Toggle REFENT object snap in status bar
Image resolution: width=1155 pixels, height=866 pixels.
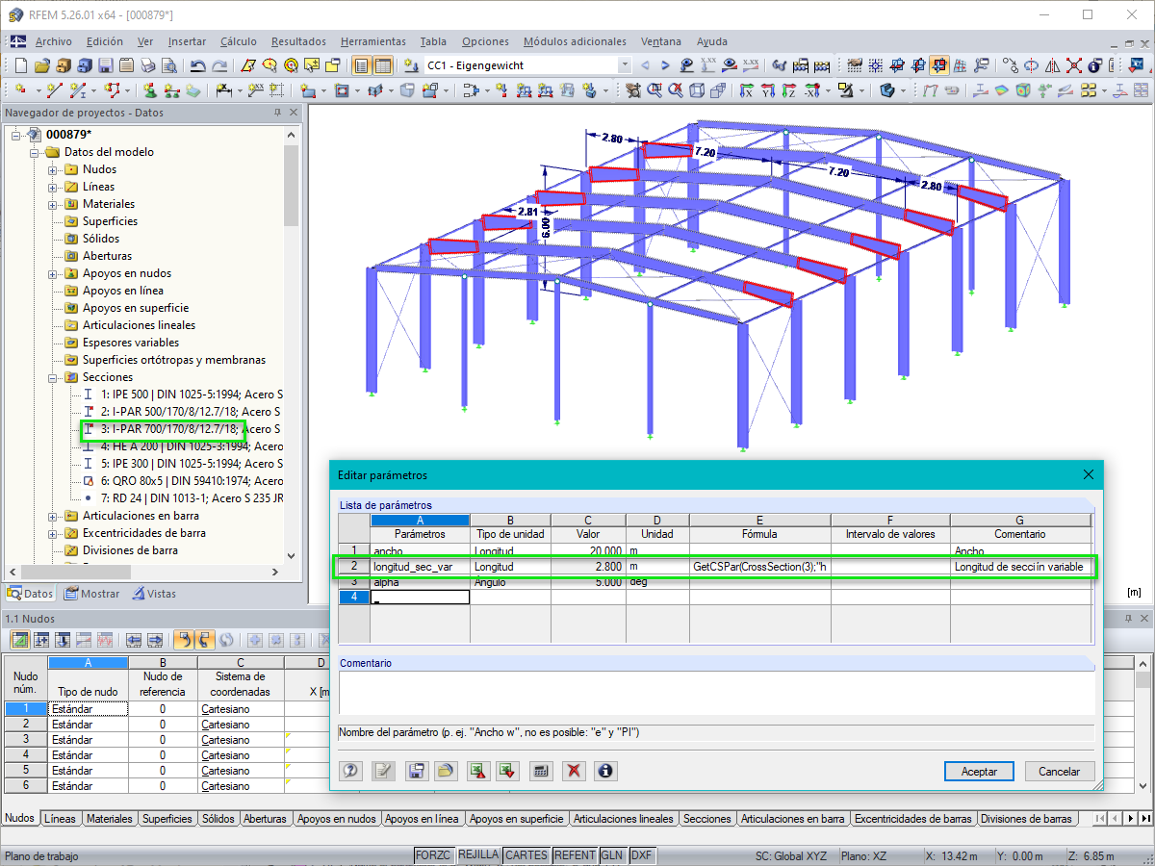[x=575, y=854]
